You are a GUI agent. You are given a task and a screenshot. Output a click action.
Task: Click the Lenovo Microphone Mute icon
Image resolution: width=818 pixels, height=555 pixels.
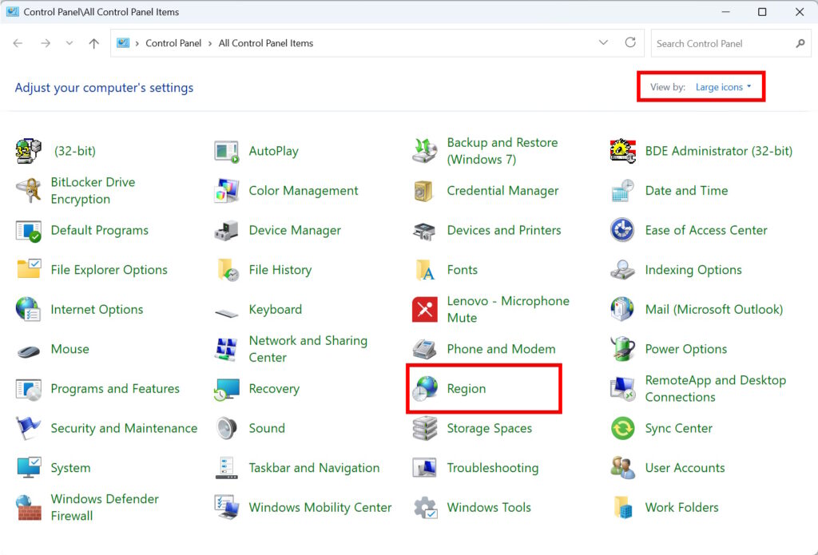pos(425,310)
